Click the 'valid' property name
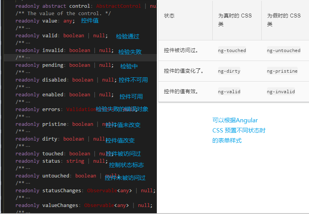This screenshot has height=214, width=309. (50, 35)
